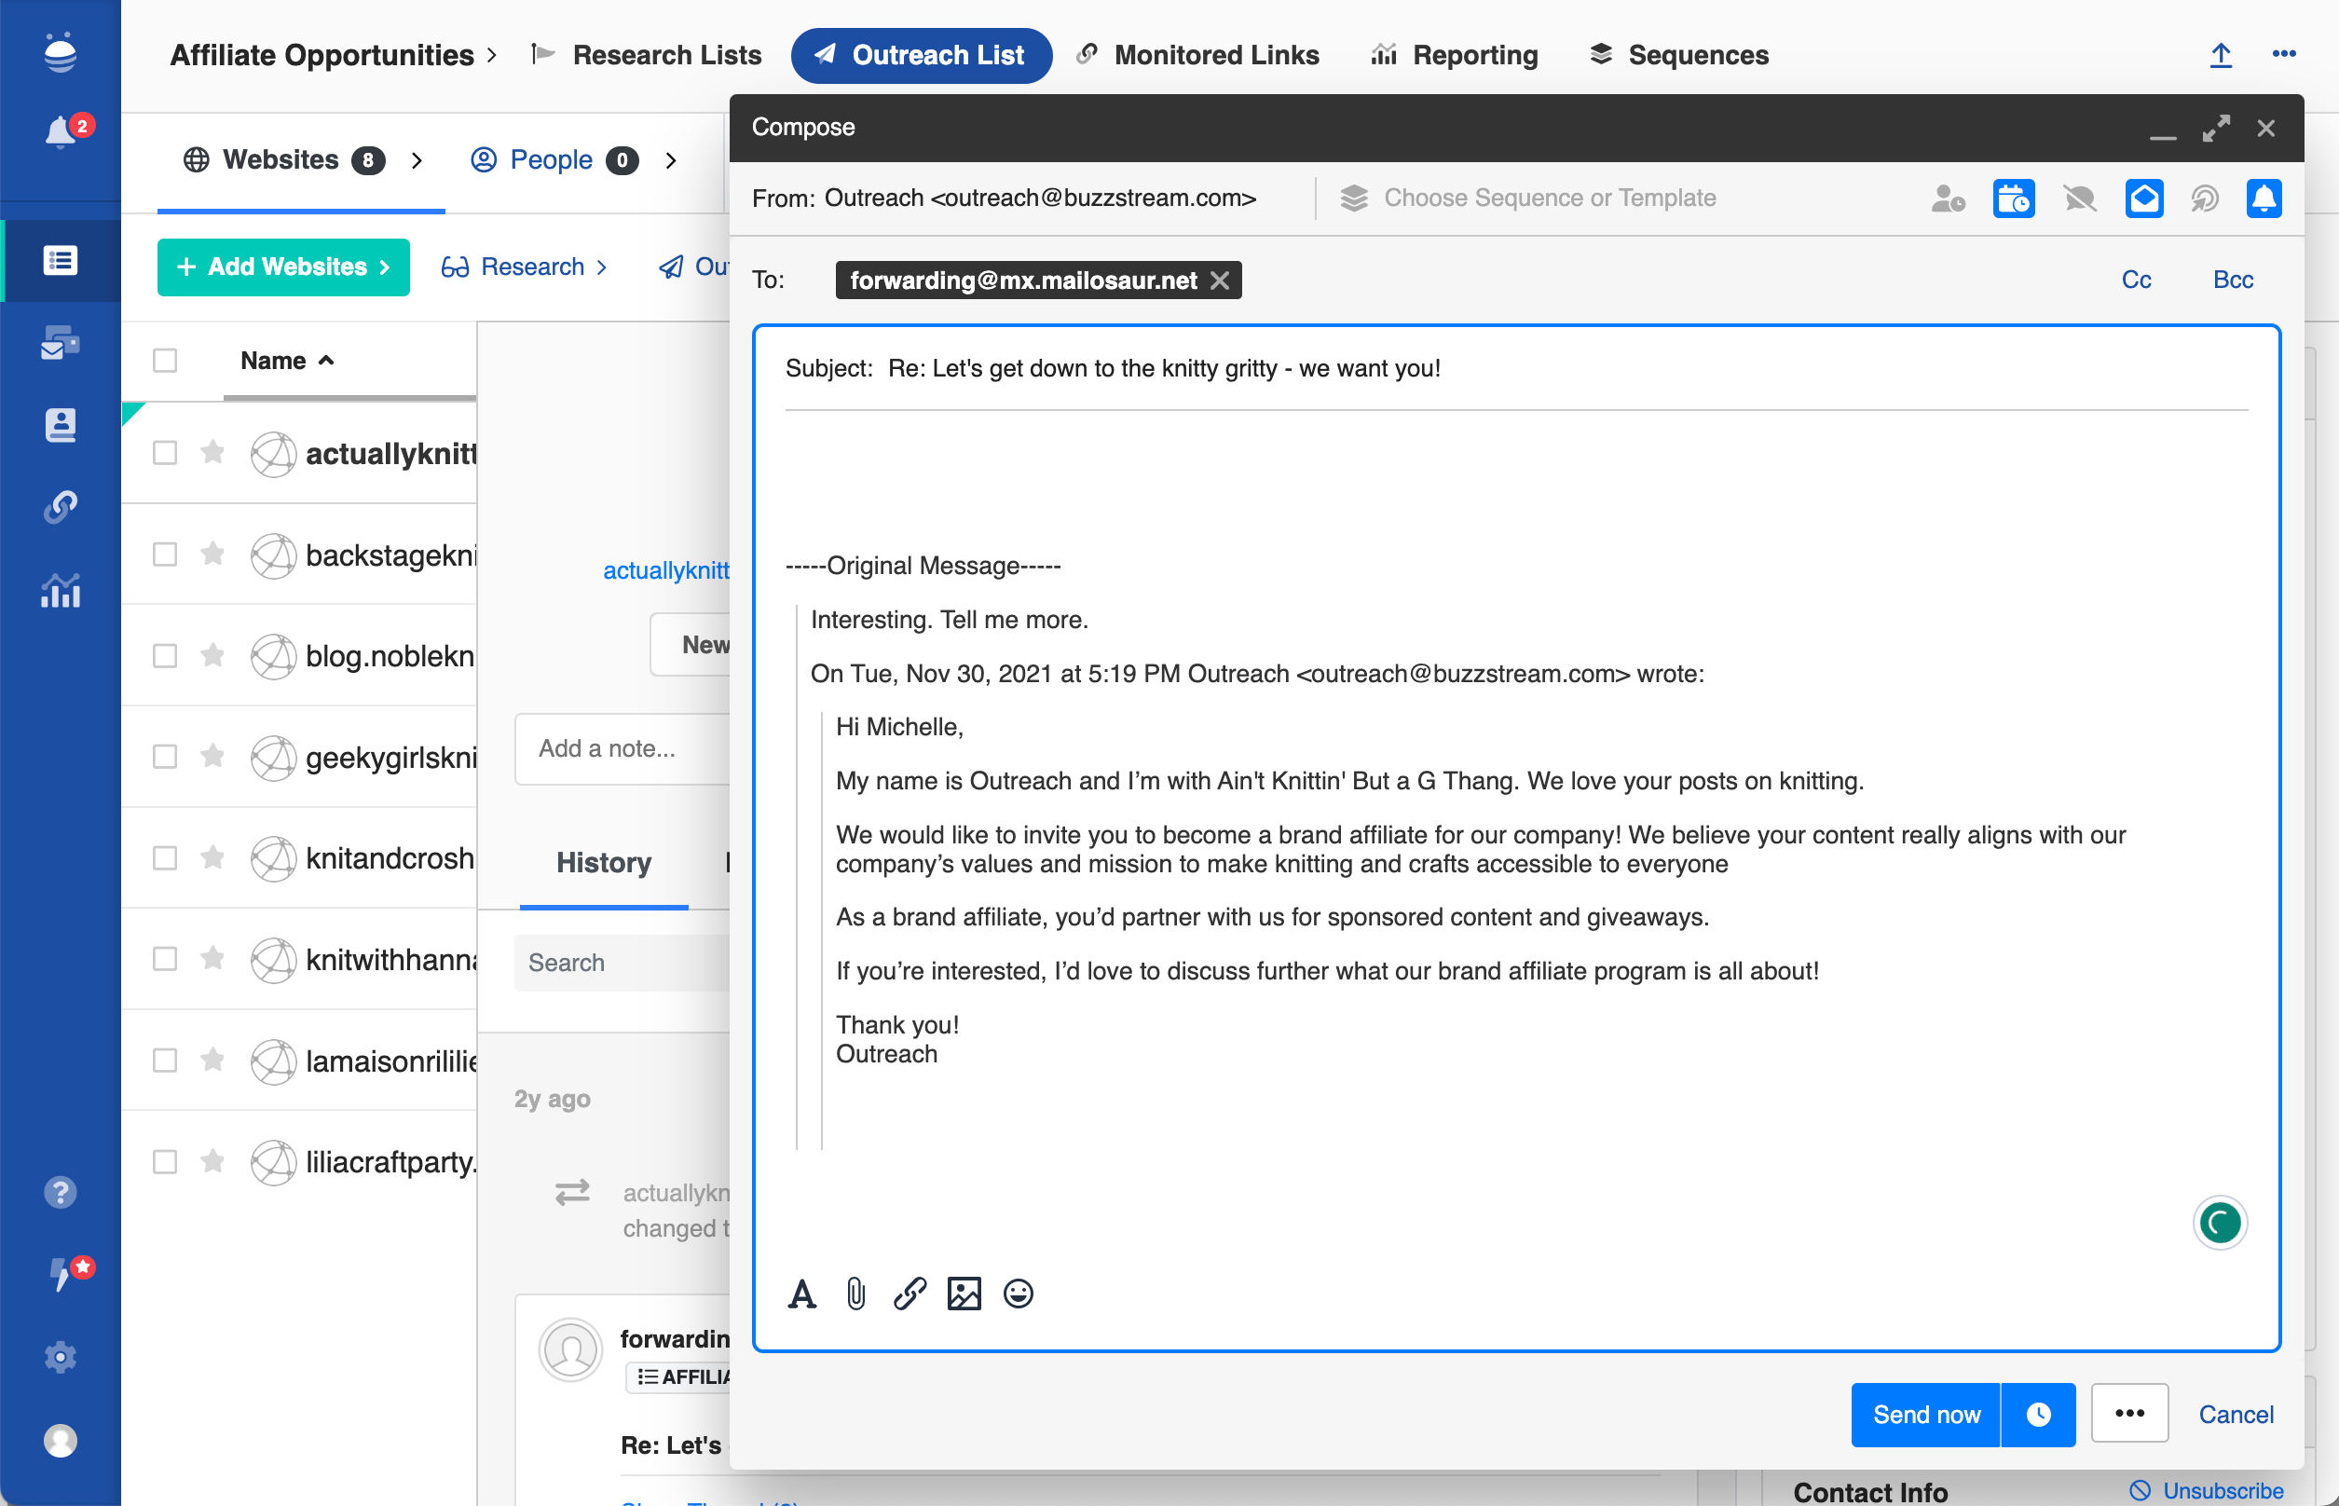The image size is (2339, 1506).
Task: Open the emoji picker icon
Action: 1018,1294
